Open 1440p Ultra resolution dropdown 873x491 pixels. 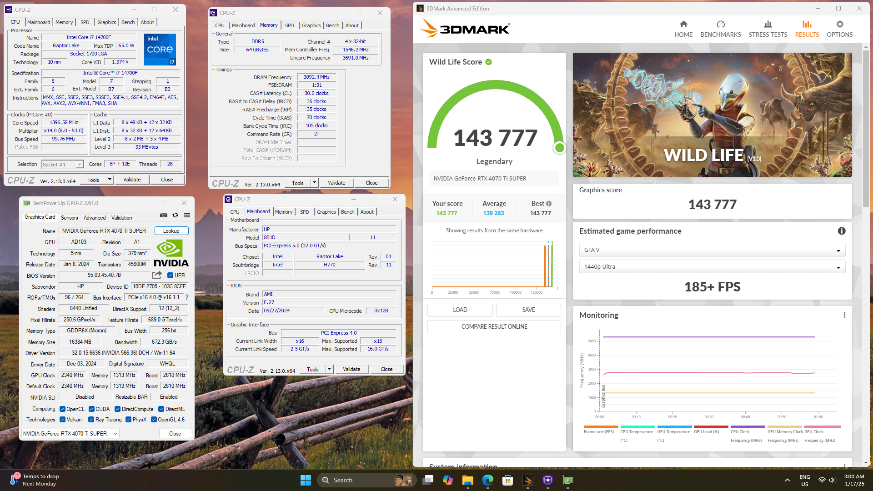[712, 267]
